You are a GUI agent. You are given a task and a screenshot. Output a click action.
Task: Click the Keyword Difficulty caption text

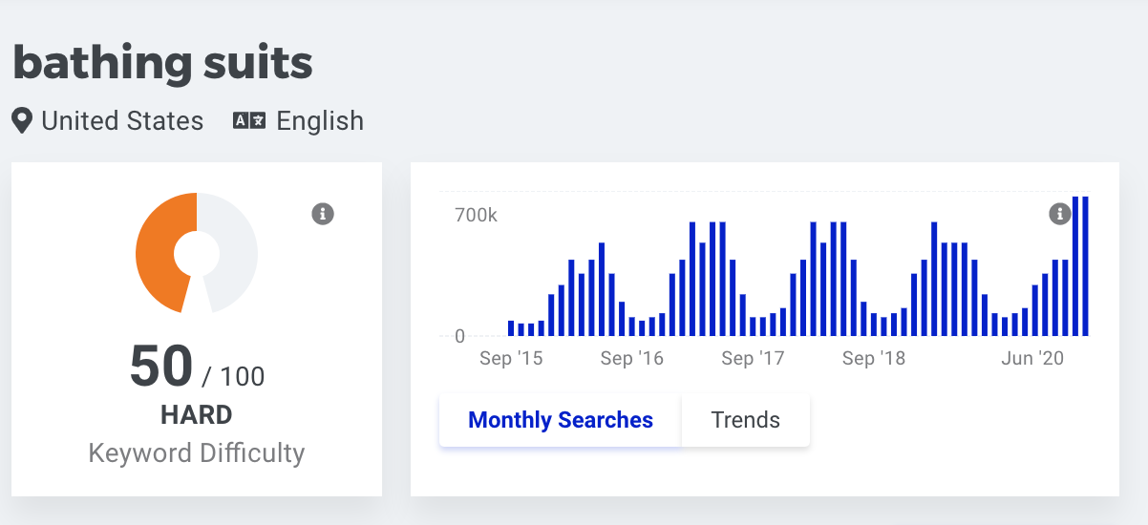pyautogui.click(x=197, y=452)
